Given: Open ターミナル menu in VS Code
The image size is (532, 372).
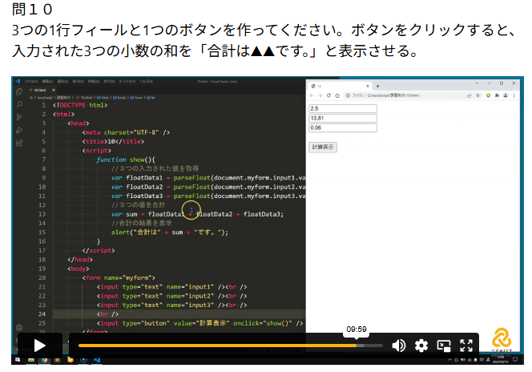Looking at the screenshot, I should pyautogui.click(x=127, y=82).
